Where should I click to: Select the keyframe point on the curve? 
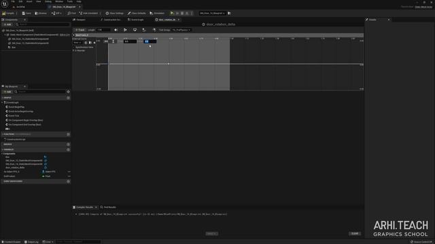[x=169, y=64]
